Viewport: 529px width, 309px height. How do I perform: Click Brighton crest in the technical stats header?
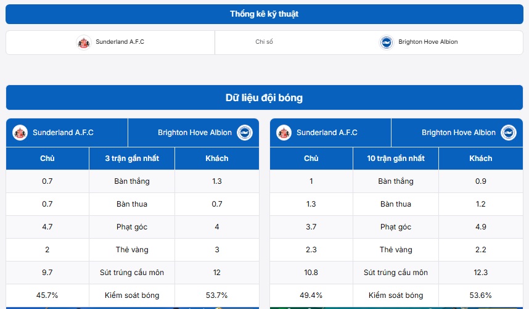(387, 43)
